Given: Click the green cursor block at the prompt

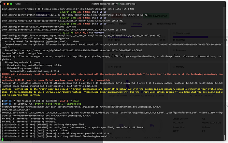Looking at the screenshot, I should click(x=3, y=139).
